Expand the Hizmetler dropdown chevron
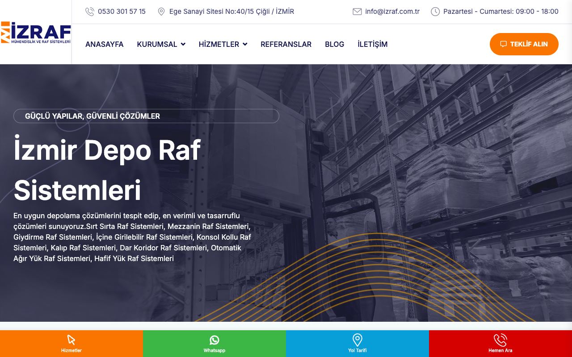 [x=245, y=44]
